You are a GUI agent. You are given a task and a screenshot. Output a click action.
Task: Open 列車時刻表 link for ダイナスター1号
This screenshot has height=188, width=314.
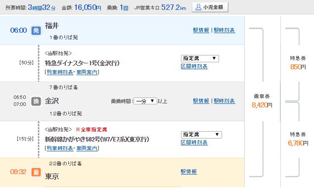(60, 72)
